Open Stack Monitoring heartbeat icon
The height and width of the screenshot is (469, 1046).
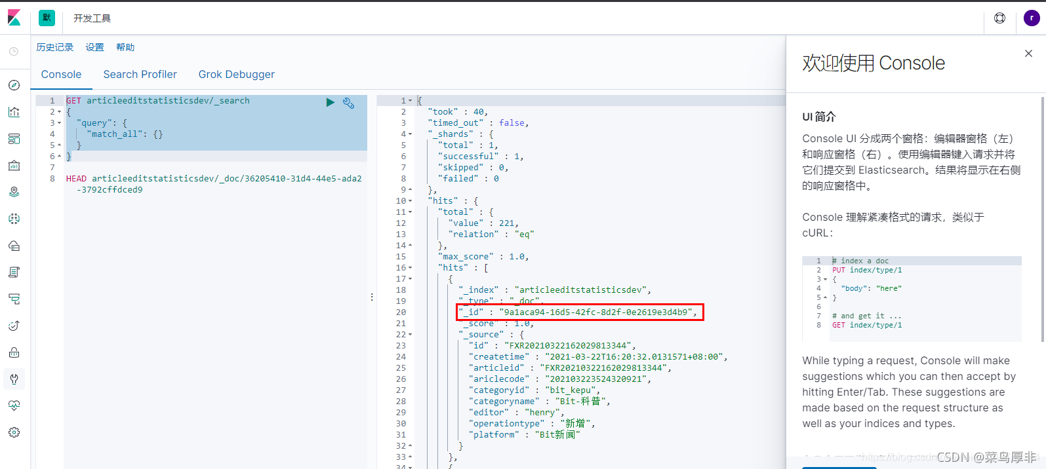pyautogui.click(x=14, y=405)
